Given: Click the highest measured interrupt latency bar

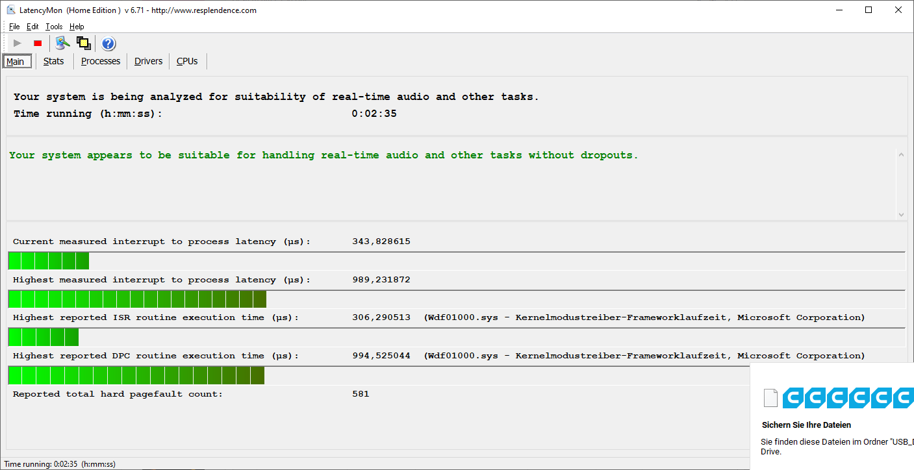Looking at the screenshot, I should 456,299.
